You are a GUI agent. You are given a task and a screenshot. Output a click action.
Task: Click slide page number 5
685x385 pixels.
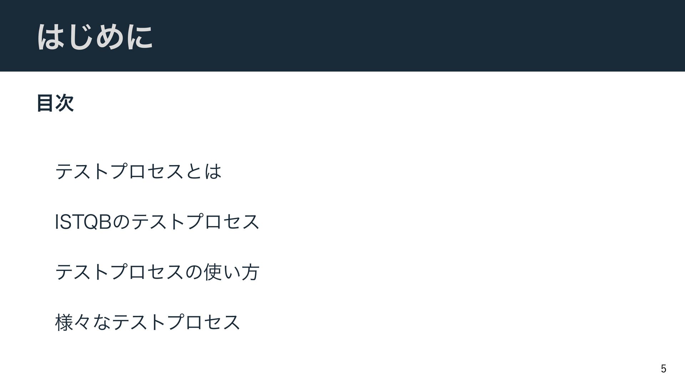click(x=663, y=368)
